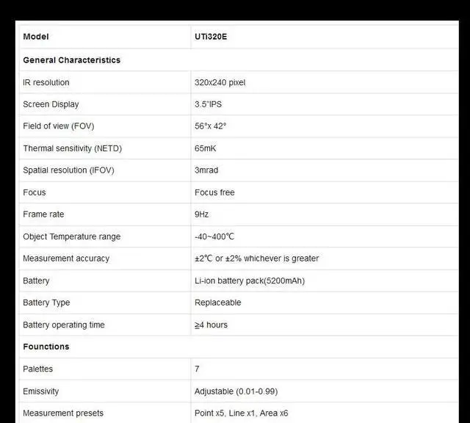Click the Field of view (FOV) label
This screenshot has height=423, width=470.
(58, 126)
